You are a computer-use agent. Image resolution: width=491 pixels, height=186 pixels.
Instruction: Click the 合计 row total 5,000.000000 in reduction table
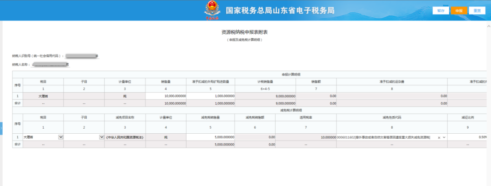[210, 145]
